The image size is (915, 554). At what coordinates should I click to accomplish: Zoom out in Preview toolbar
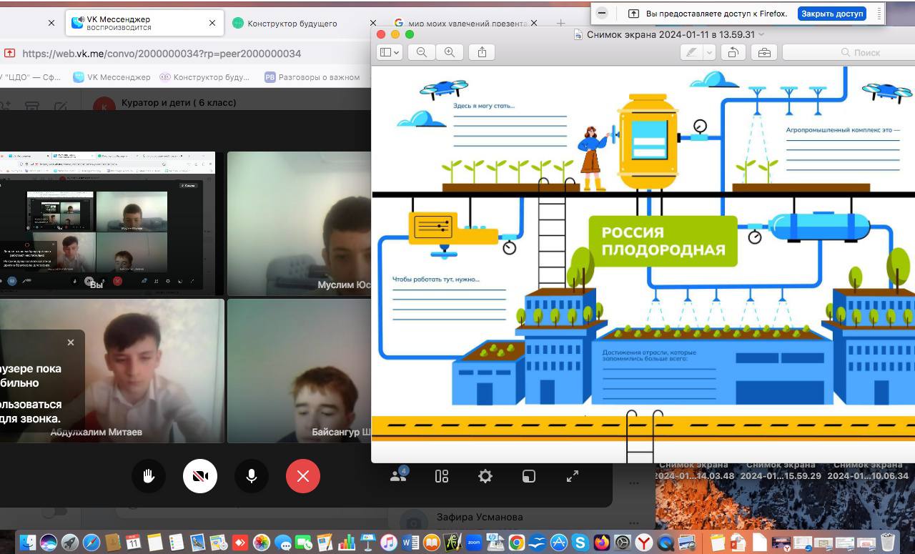[422, 52]
